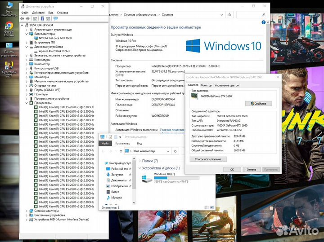Open Файл menu in Device Manager
This screenshot has width=324, height=242.
[25, 13]
